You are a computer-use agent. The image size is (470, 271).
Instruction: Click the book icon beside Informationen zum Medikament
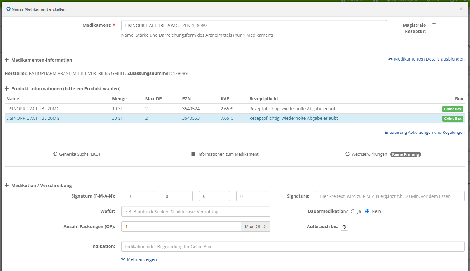(193, 154)
